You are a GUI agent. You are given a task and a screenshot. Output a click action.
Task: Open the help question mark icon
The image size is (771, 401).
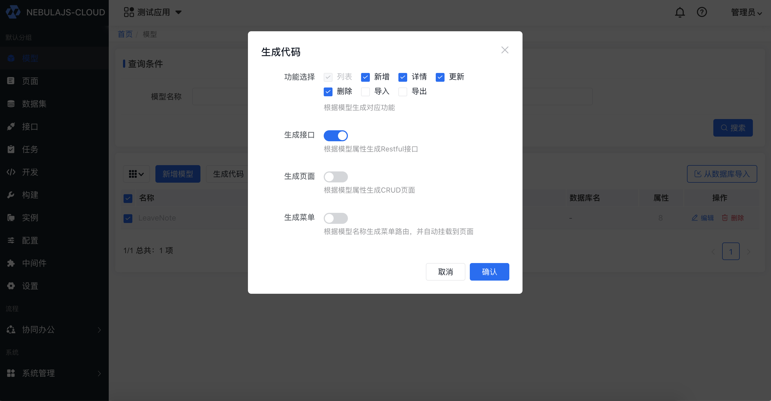click(702, 12)
